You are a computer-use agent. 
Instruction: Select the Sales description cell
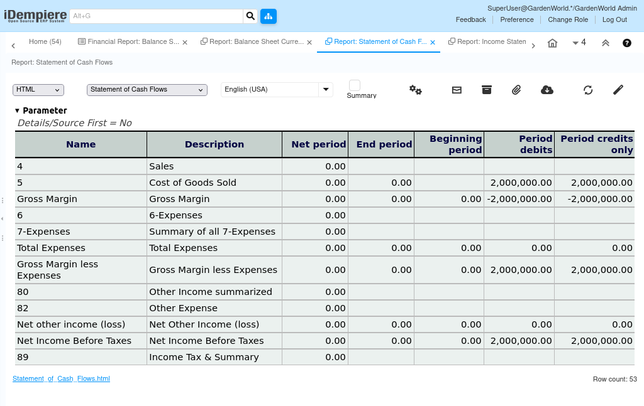pyautogui.click(x=214, y=166)
